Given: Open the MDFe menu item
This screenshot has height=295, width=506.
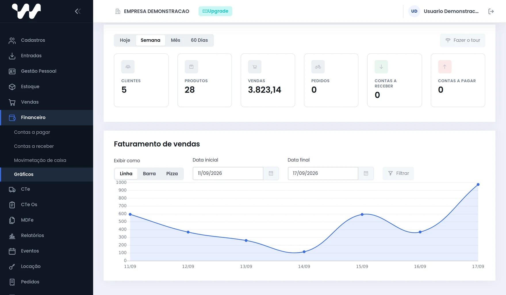Looking at the screenshot, I should click(47, 220).
